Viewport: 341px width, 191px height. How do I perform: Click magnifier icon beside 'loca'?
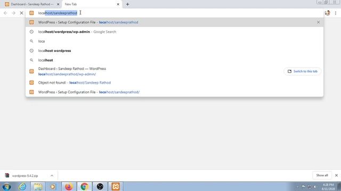click(x=31, y=41)
